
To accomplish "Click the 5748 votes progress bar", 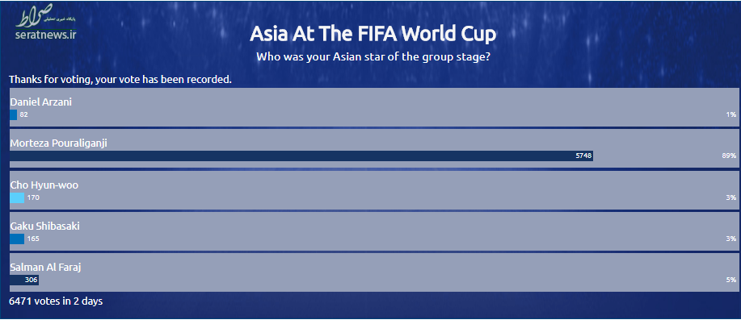I will tap(301, 156).
